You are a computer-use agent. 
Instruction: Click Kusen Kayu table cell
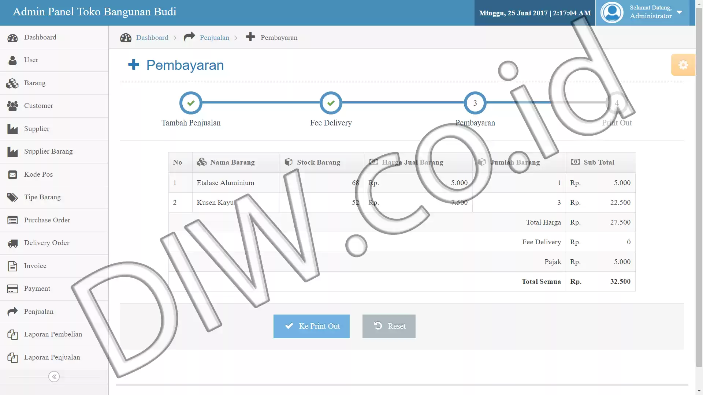coord(235,203)
